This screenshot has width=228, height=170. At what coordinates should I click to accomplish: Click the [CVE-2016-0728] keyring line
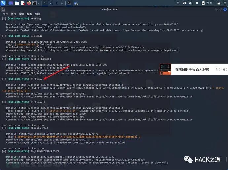(x=21, y=19)
